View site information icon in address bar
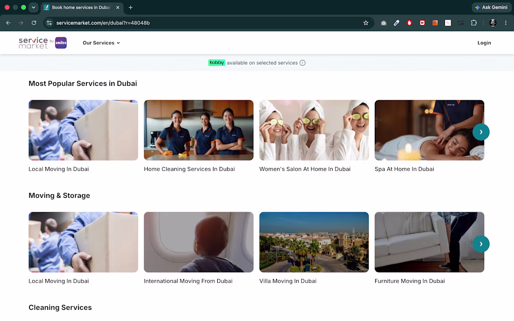The width and height of the screenshot is (514, 321). coord(49,23)
